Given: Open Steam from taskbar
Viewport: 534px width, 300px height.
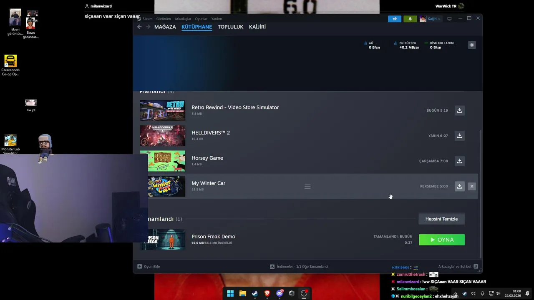Looking at the screenshot, I should [254, 293].
